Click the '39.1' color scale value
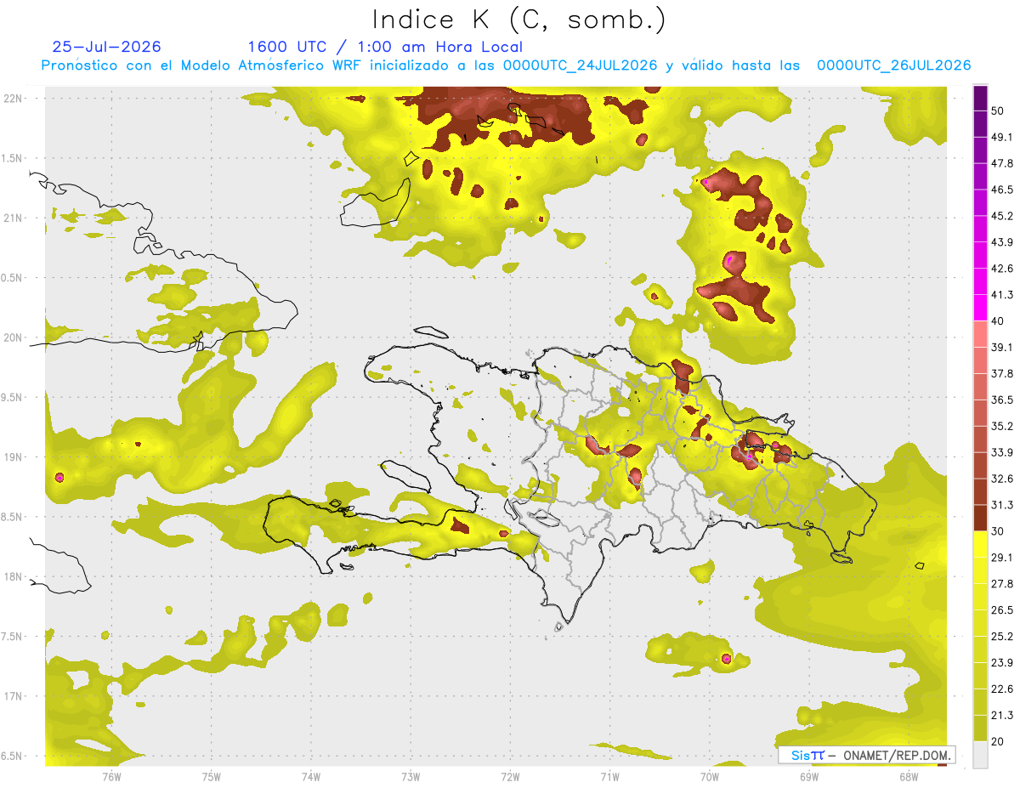The height and width of the screenshot is (788, 1020). [1002, 347]
